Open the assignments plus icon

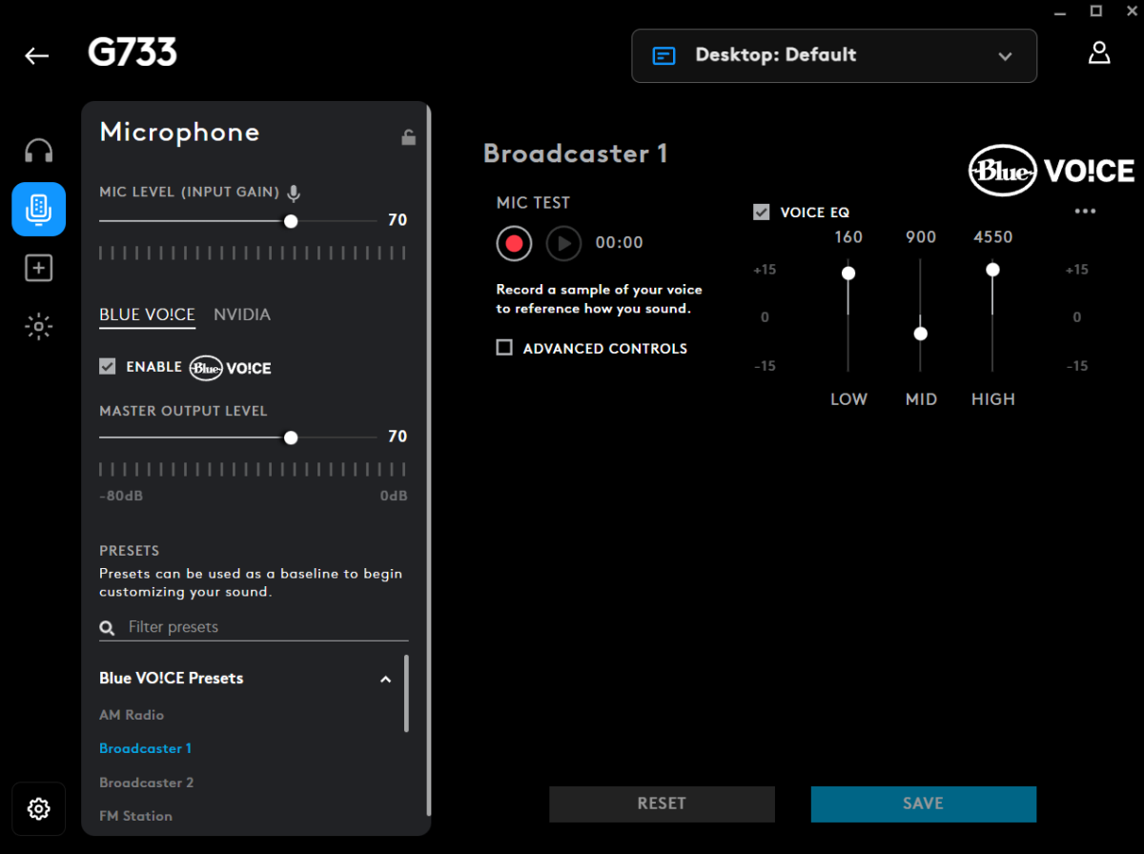(x=38, y=268)
